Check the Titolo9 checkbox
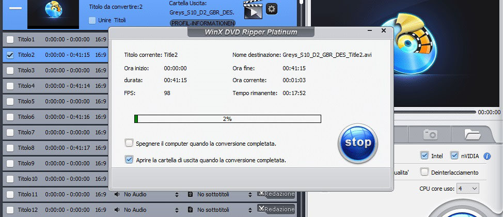The width and height of the screenshot is (503, 217). click(10, 163)
